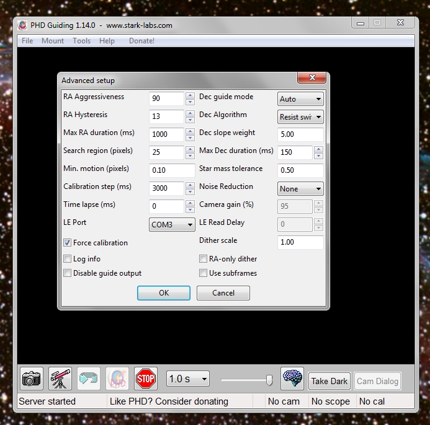Image resolution: width=430 pixels, height=425 pixels.
Task: Decrease Search region with down arrow
Action: coord(190,156)
